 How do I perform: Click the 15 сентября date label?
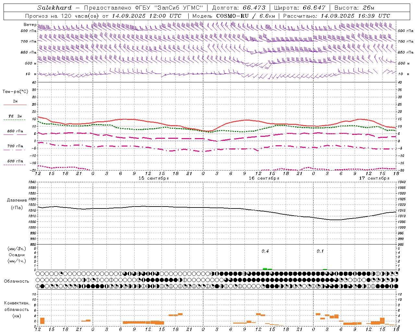tap(154, 178)
